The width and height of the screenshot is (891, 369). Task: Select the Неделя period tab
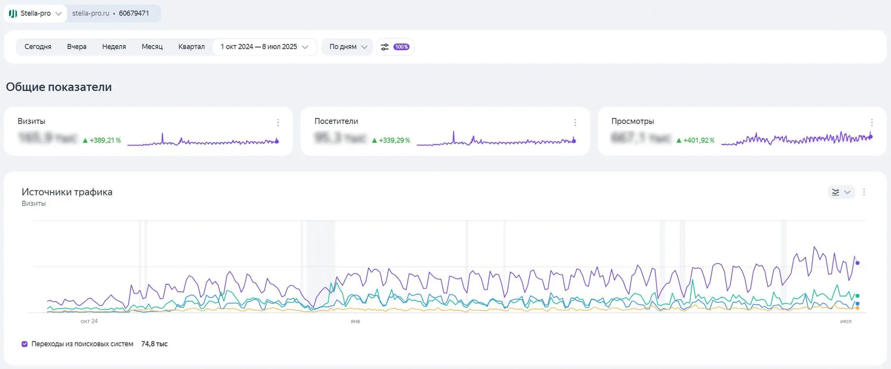(114, 47)
